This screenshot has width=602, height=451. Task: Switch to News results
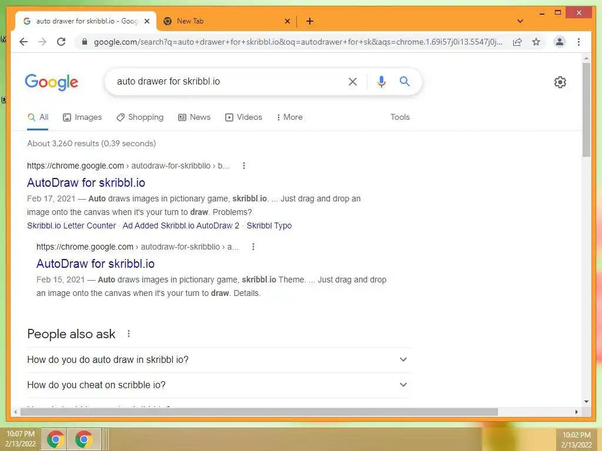point(194,117)
